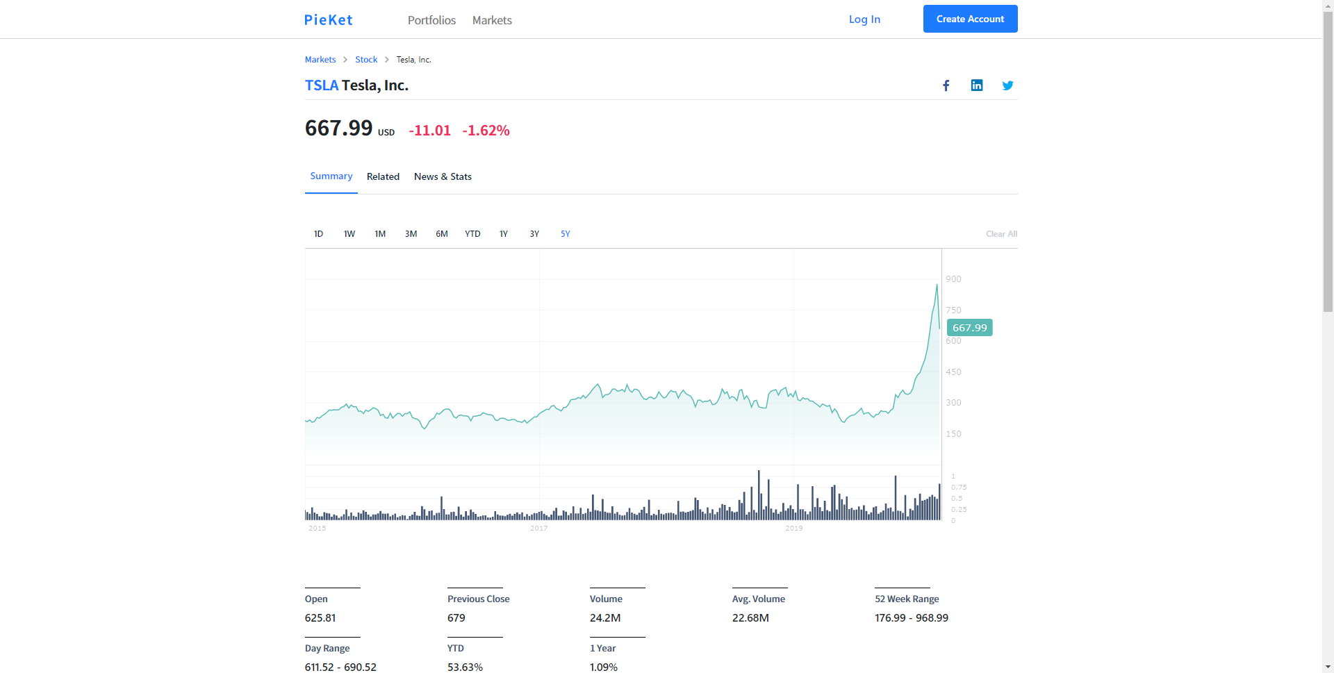This screenshot has width=1334, height=673.
Task: Click the 52 Week Range value
Action: point(912,618)
